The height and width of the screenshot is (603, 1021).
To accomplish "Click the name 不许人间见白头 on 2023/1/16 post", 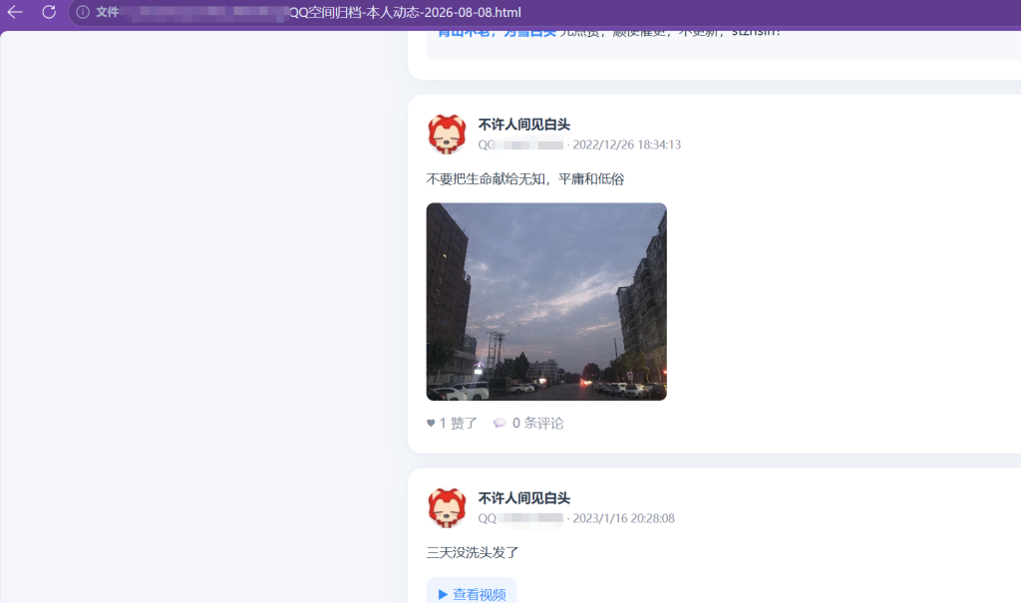I will click(524, 498).
